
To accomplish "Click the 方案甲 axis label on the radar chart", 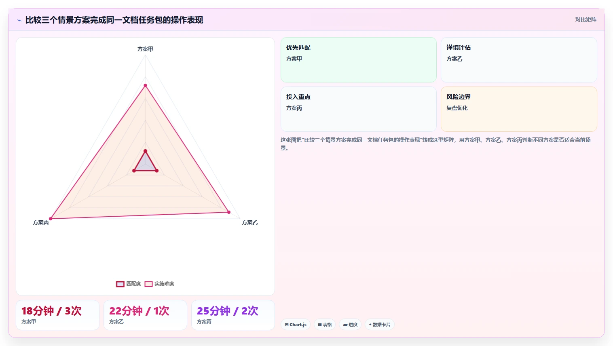I will click(145, 49).
